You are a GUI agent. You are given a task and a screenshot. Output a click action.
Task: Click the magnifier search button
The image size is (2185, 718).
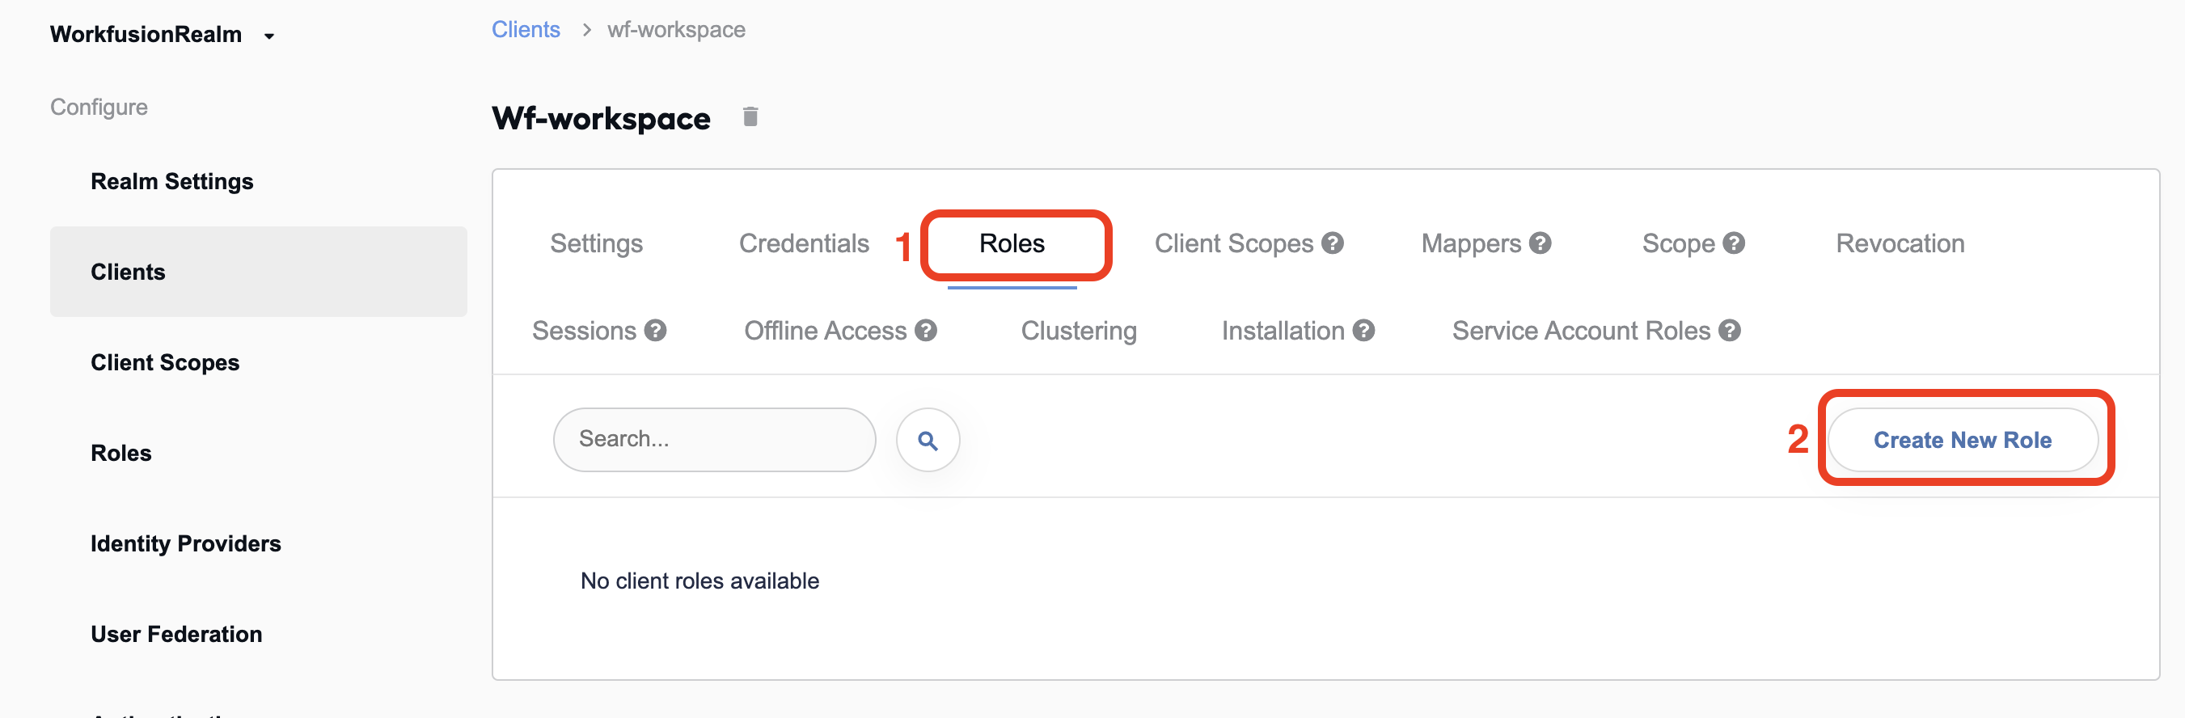tap(928, 440)
